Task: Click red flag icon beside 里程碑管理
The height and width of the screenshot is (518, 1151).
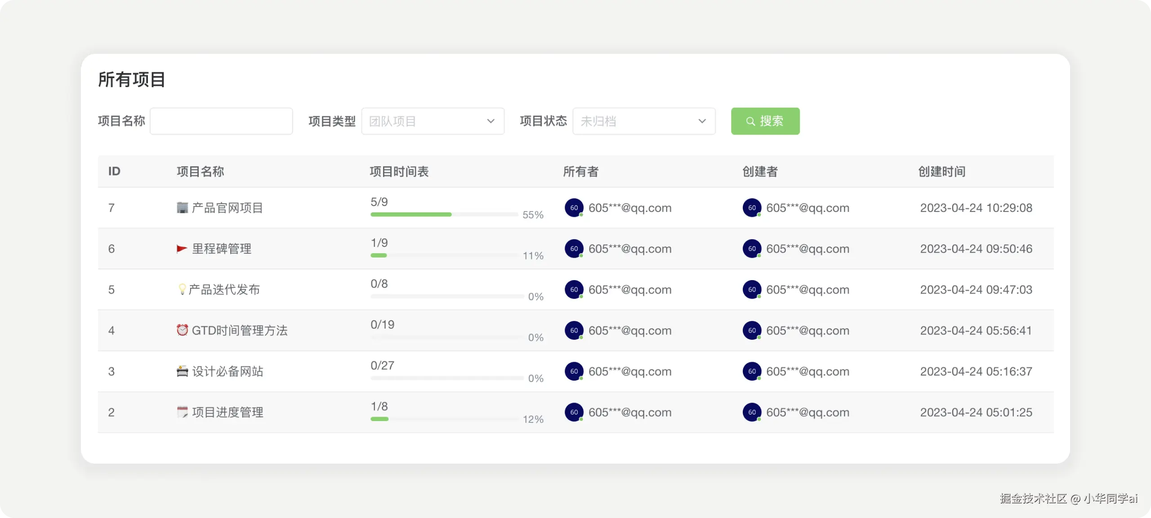Action: [x=182, y=249]
